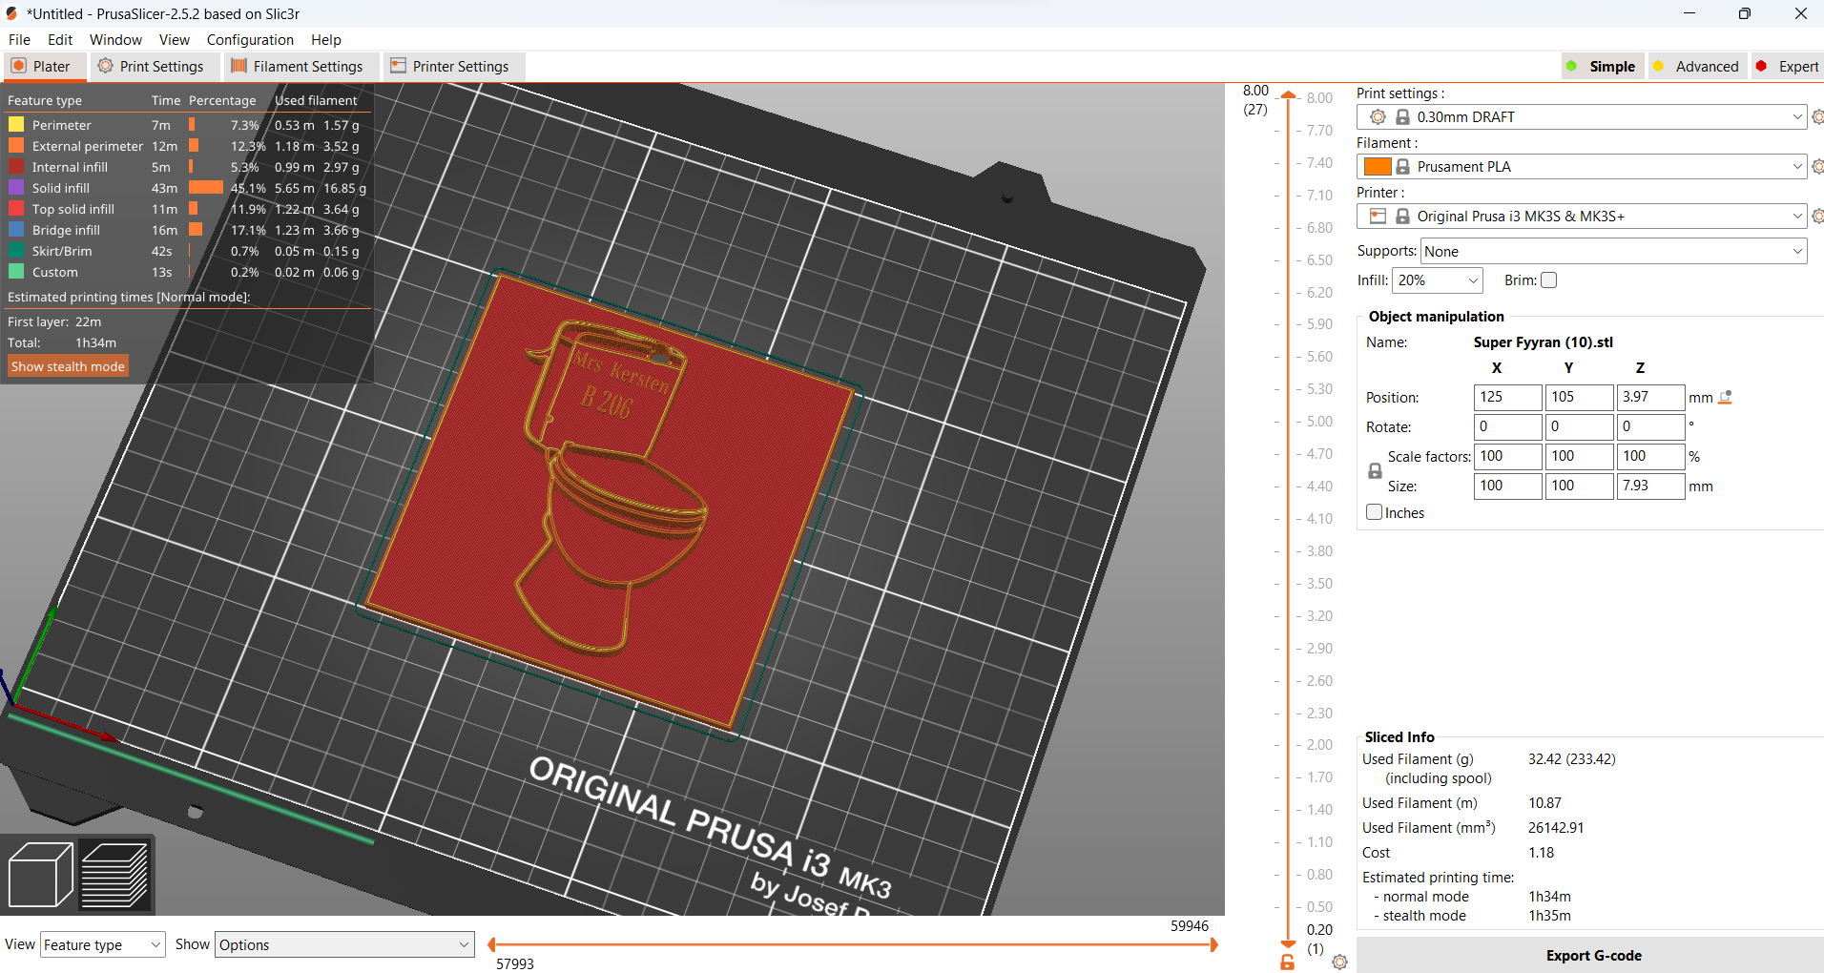Click Rotate Y input field

pyautogui.click(x=1579, y=426)
